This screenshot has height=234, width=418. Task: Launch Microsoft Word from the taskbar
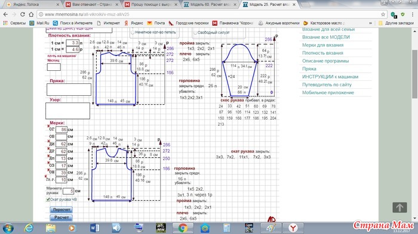94,228
